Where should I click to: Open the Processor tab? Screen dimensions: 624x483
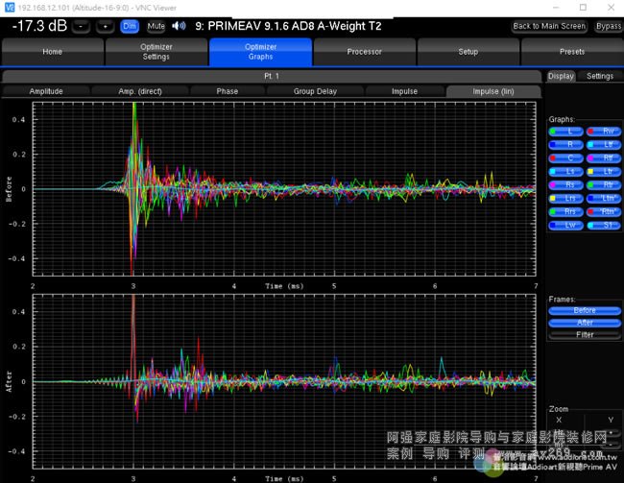364,52
